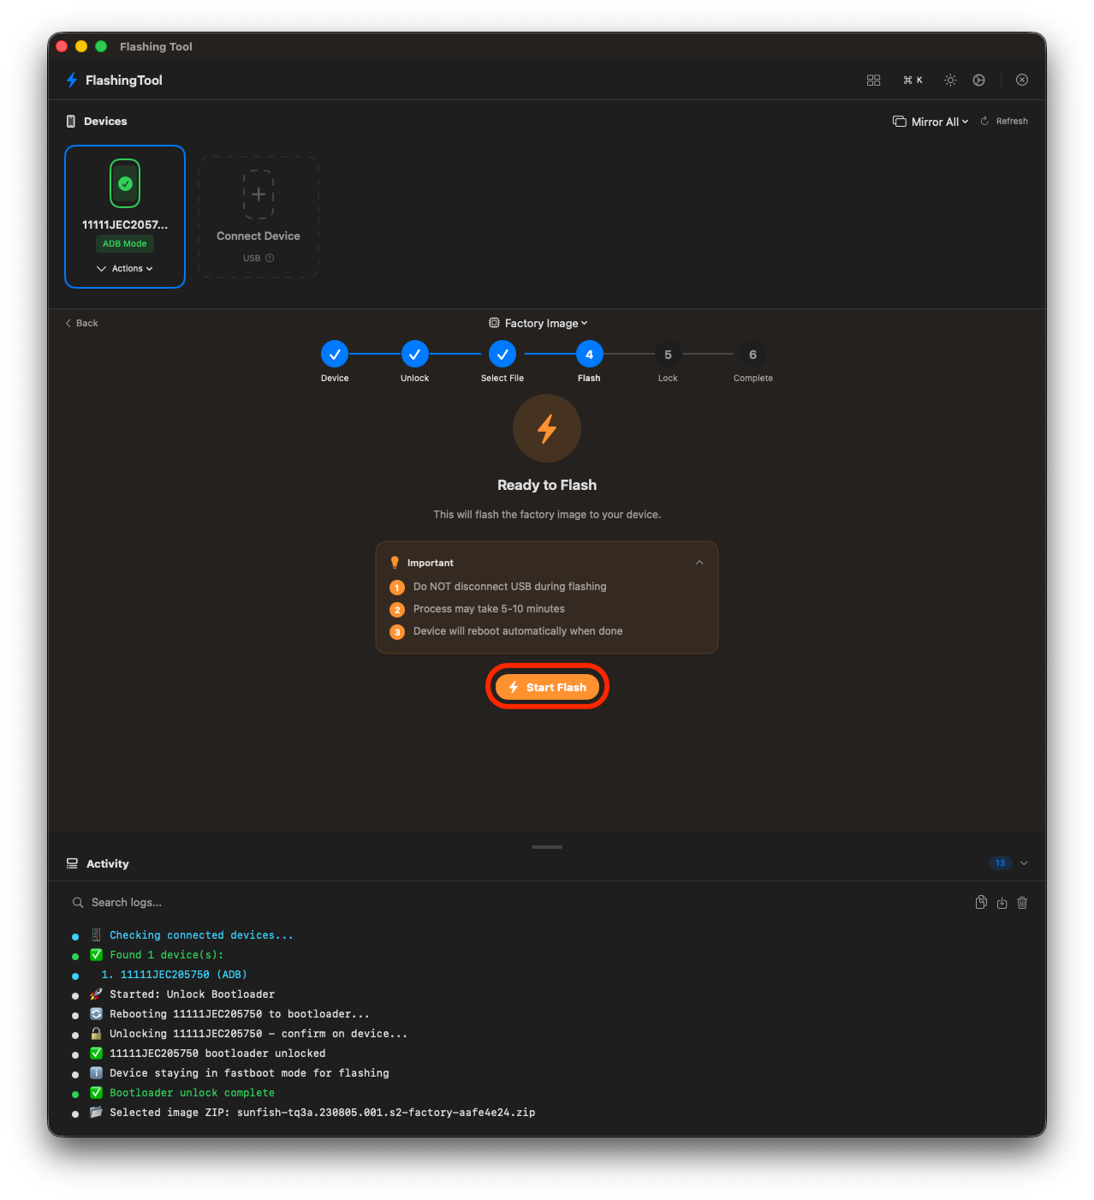The image size is (1094, 1200).
Task: Click log line 'Checking connected devices...'
Action: pos(201,935)
